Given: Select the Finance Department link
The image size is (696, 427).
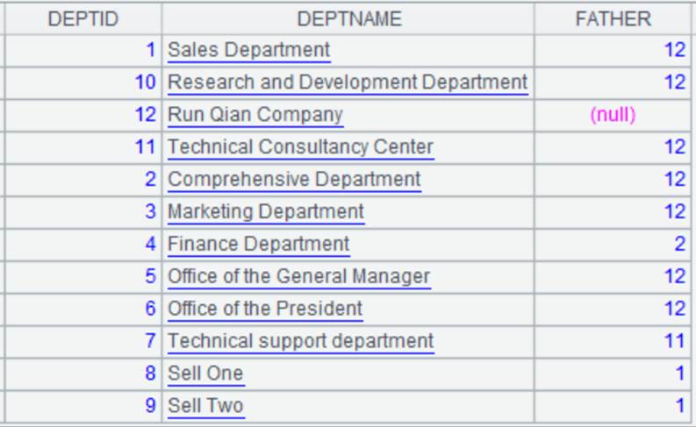Looking at the screenshot, I should click(259, 245).
